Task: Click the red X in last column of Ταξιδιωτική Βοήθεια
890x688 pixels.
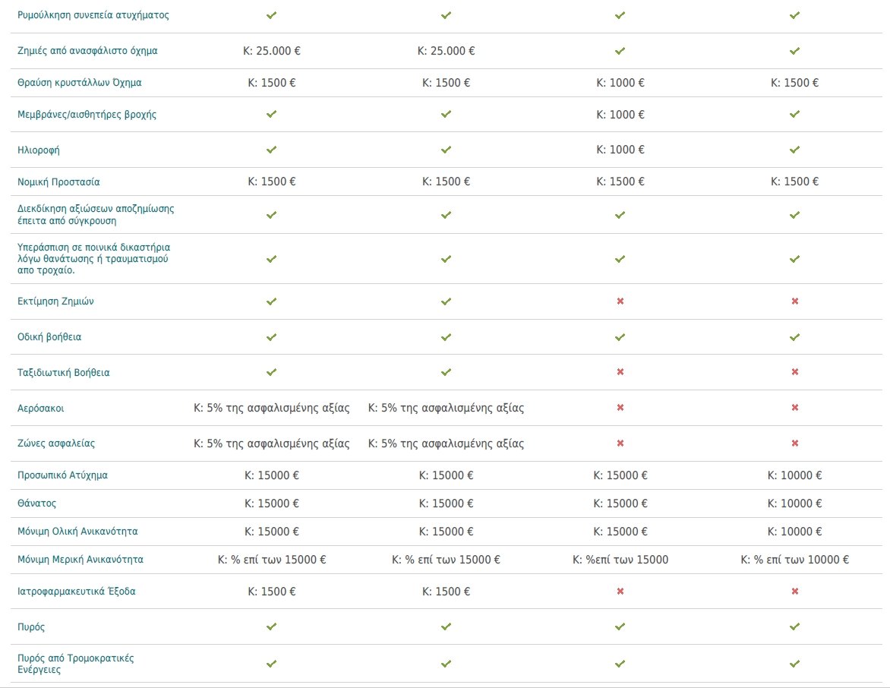Action: point(794,372)
